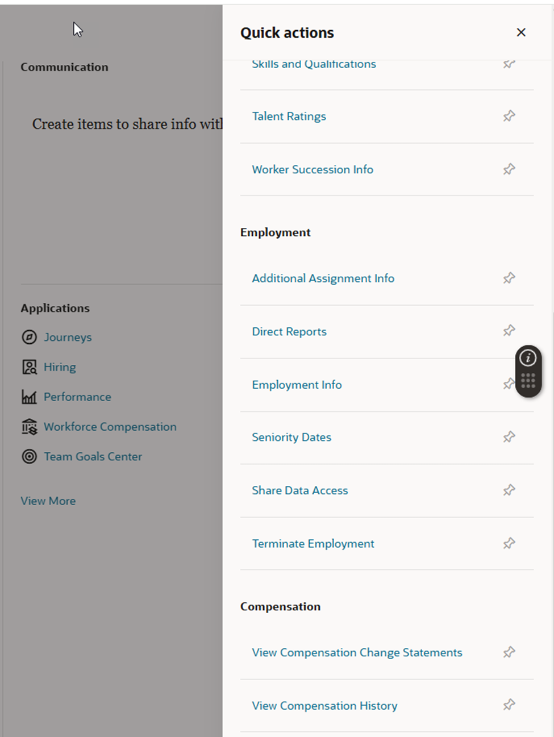Open the Performance application
Image resolution: width=554 pixels, height=737 pixels.
[77, 397]
